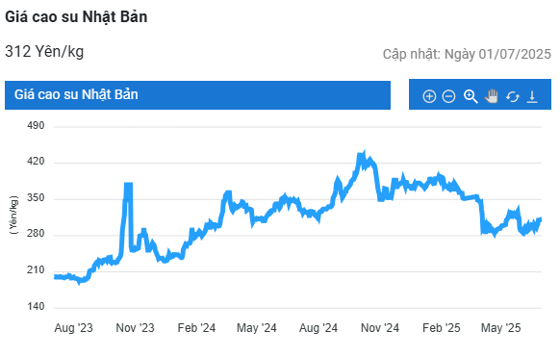
Task: Reset chart zoom with refresh icon
Action: (x=513, y=96)
